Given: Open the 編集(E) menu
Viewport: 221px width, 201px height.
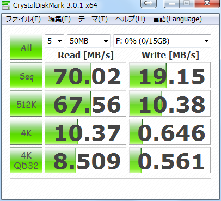Looking at the screenshot, I should (59, 19).
